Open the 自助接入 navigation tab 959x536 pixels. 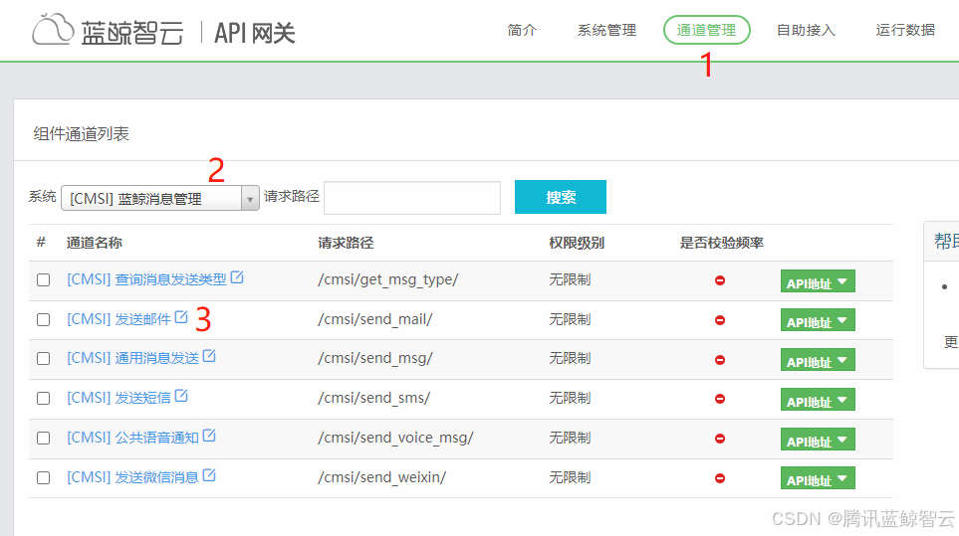(806, 30)
